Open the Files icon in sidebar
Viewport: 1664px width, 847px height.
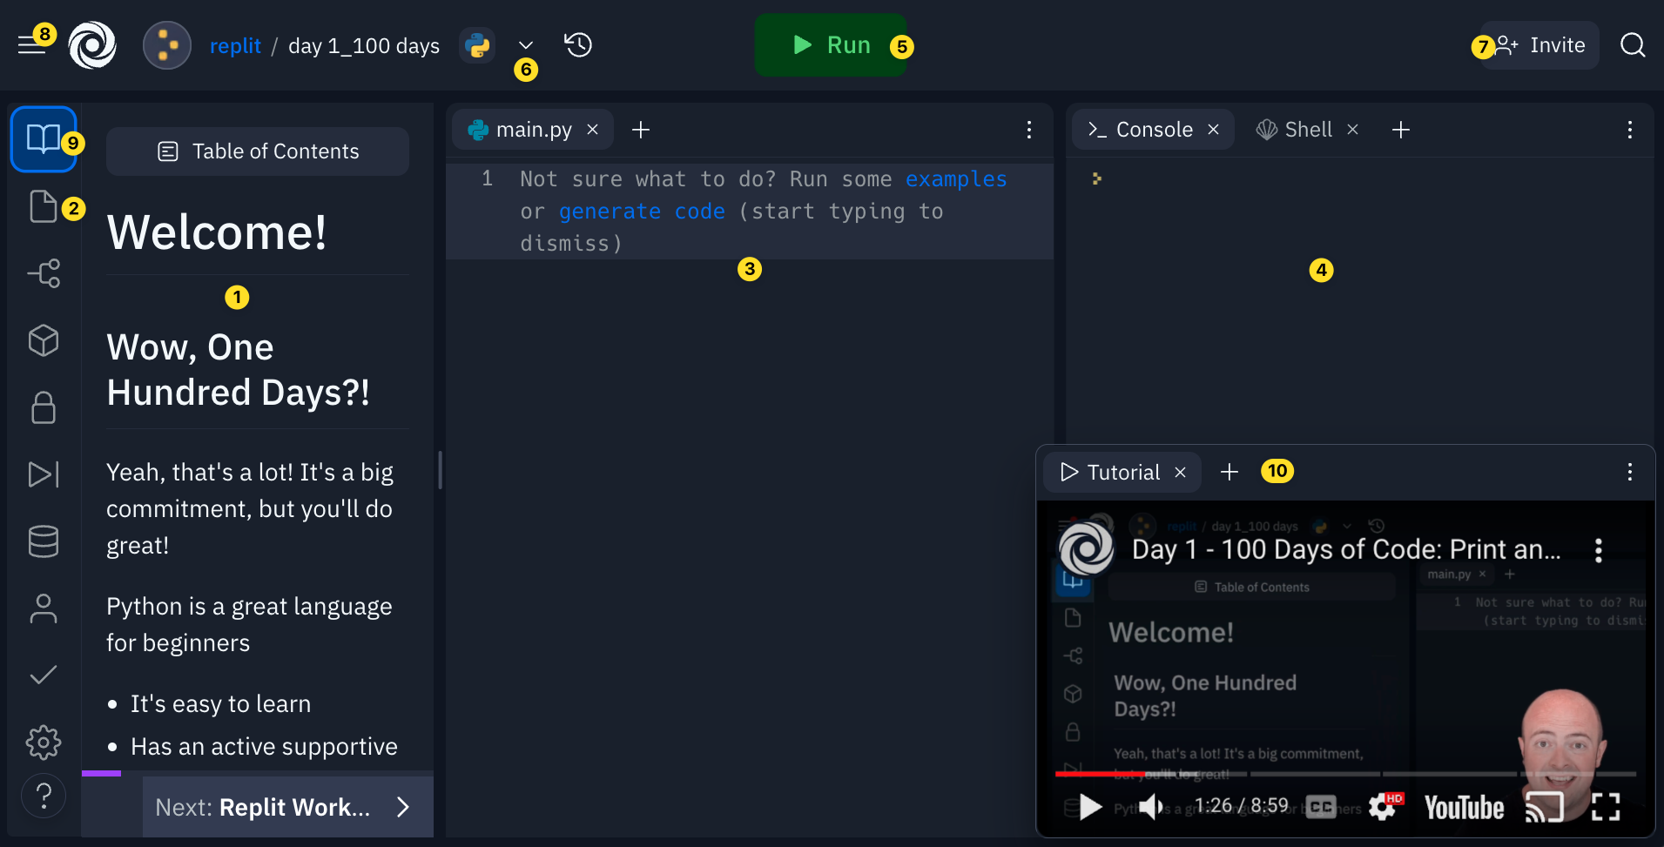[43, 207]
